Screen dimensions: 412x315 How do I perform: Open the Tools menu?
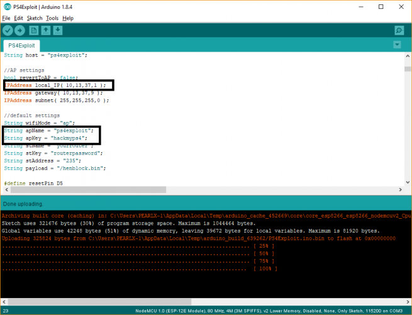52,18
